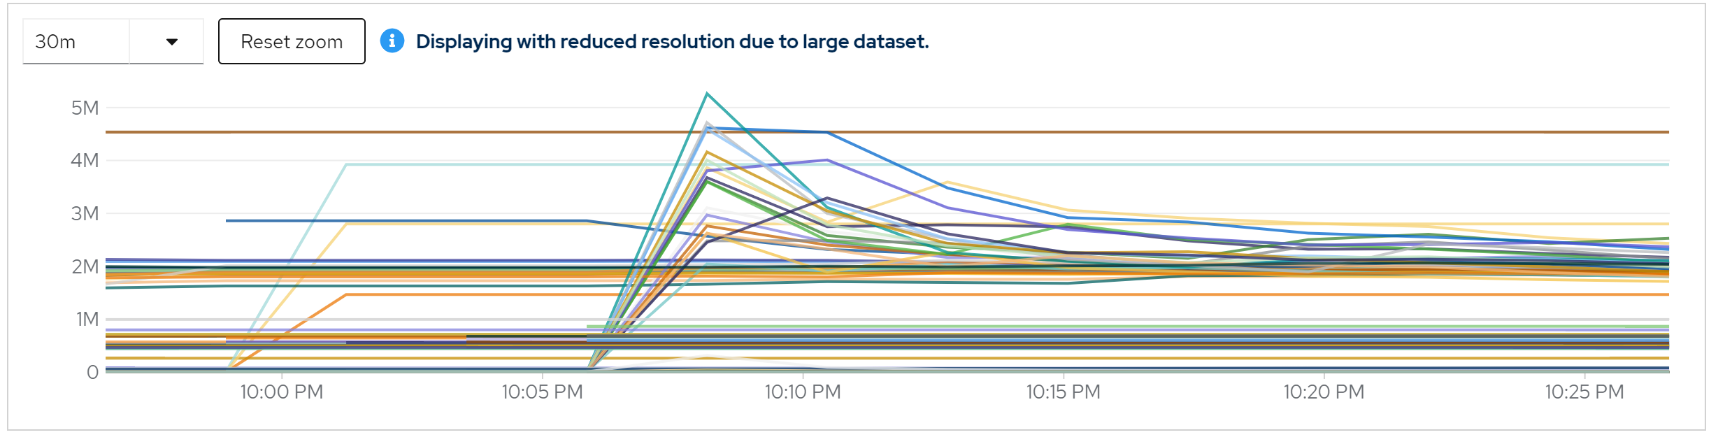The width and height of the screenshot is (1711, 437).
Task: Click the 10:25 PM x-axis label
Action: point(1584,392)
